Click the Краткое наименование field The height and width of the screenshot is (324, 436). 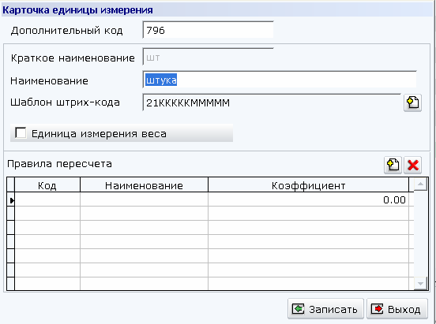tap(208, 57)
